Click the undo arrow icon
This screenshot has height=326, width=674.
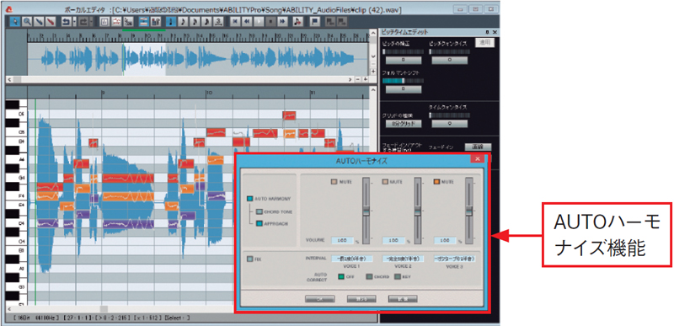click(66, 21)
